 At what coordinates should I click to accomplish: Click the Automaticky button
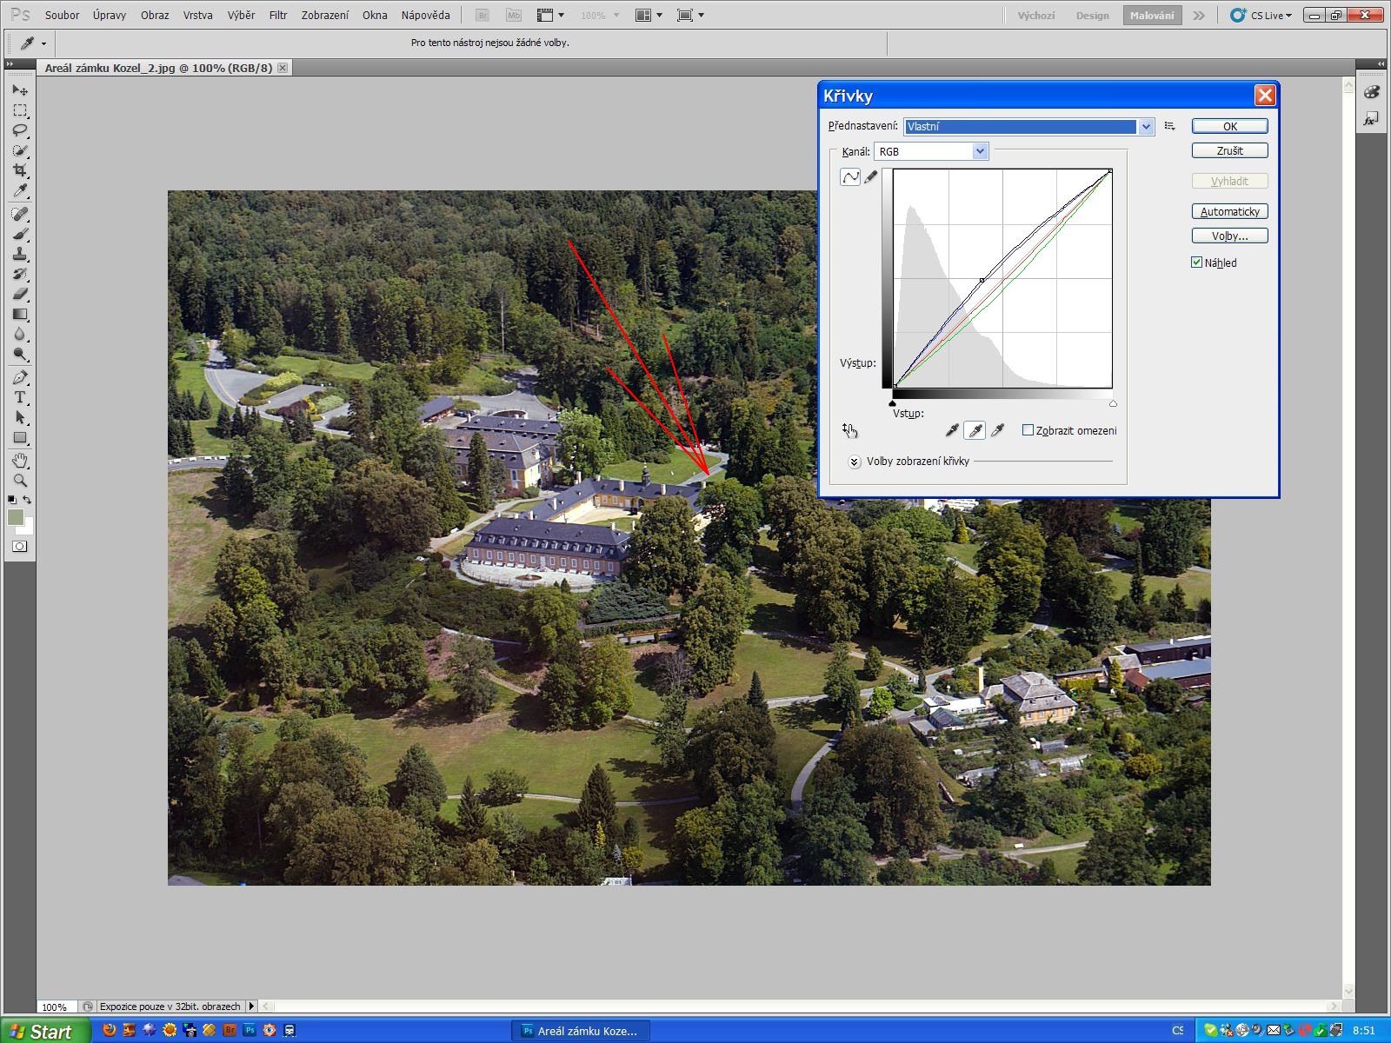pyautogui.click(x=1229, y=211)
